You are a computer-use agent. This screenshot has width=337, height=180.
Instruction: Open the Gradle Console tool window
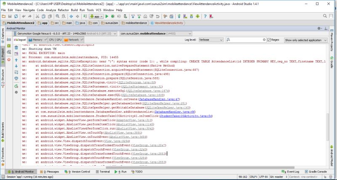316,172
